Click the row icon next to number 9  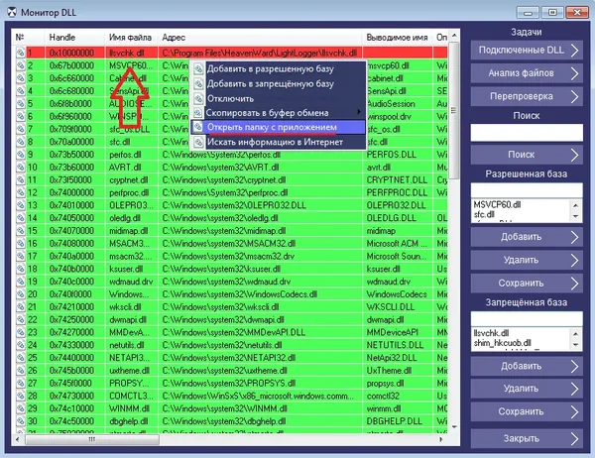pos(20,155)
